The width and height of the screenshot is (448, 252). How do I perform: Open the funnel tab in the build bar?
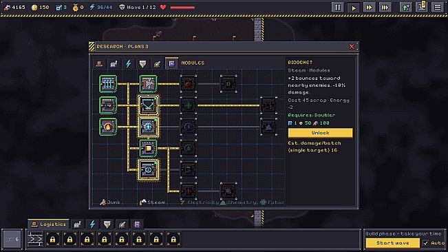pos(107,224)
